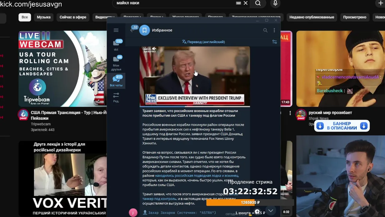This screenshot has height=217, width=385.
Task: Click the Trump statement headline in message
Action: (190, 113)
